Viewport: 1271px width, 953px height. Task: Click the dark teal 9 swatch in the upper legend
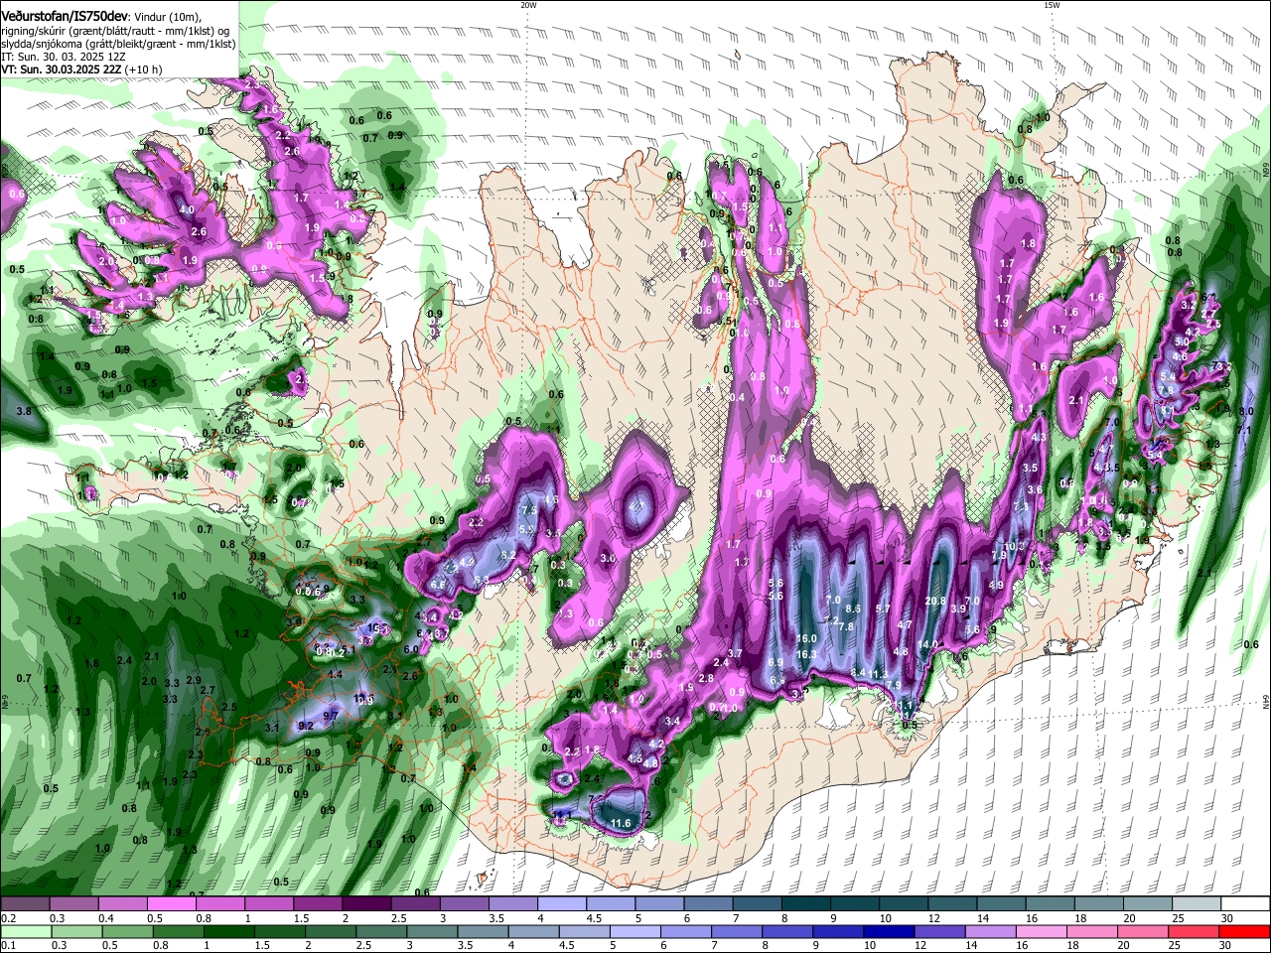pyautogui.click(x=855, y=904)
